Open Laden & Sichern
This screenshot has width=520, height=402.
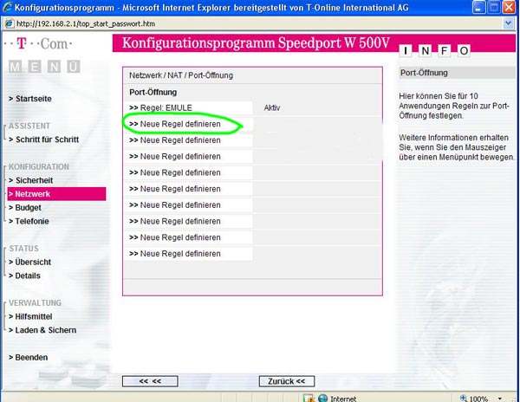click(42, 330)
